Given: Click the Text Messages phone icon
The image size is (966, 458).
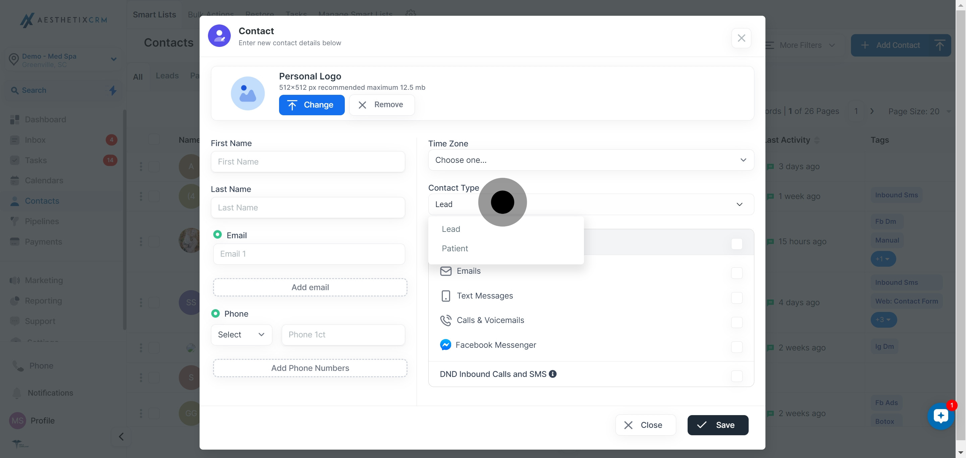Looking at the screenshot, I should [x=445, y=296].
